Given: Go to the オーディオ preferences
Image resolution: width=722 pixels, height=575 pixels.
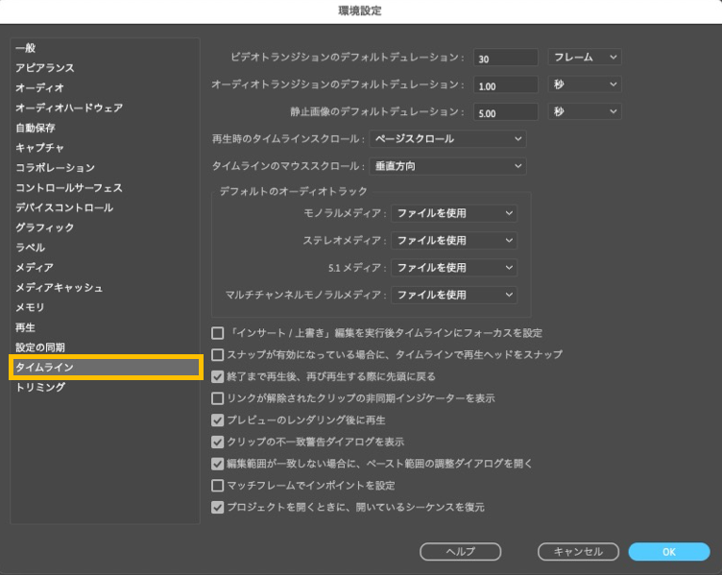Looking at the screenshot, I should pyautogui.click(x=39, y=87).
